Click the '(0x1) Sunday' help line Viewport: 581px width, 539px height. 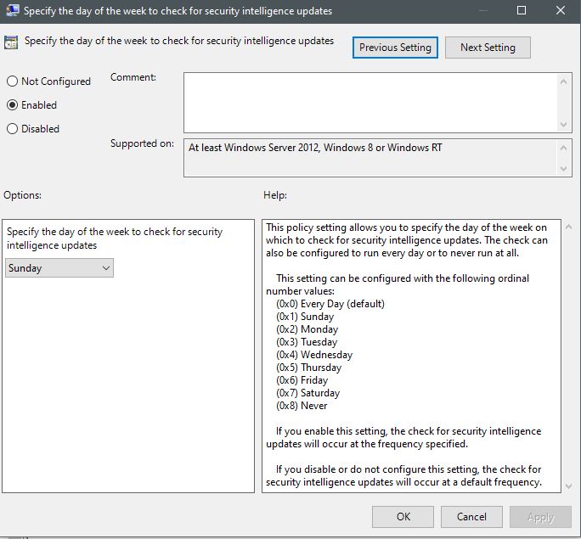point(305,317)
